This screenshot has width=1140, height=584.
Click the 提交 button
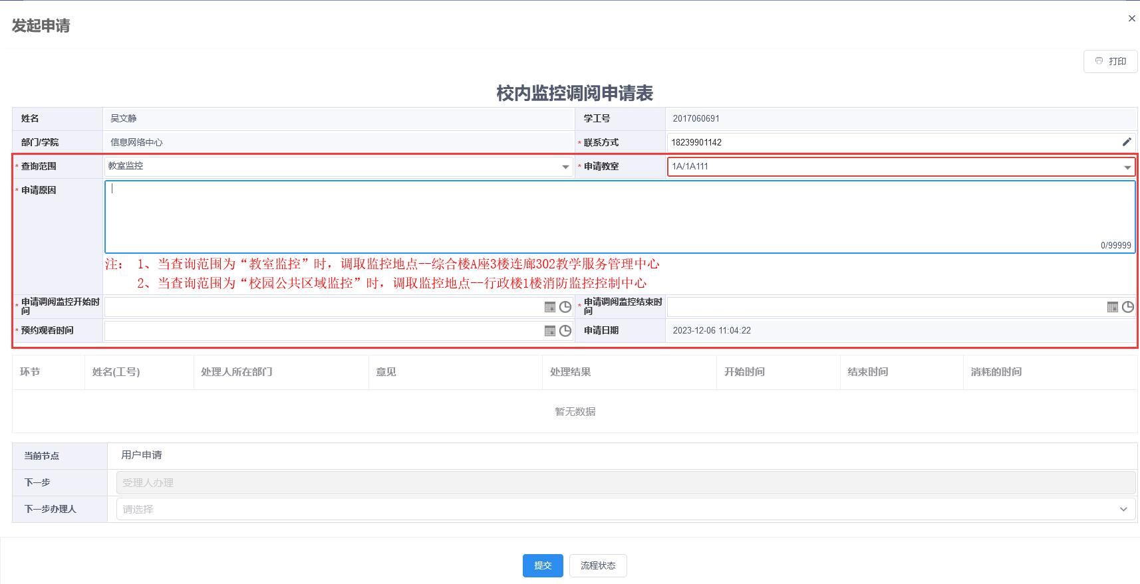coord(543,565)
